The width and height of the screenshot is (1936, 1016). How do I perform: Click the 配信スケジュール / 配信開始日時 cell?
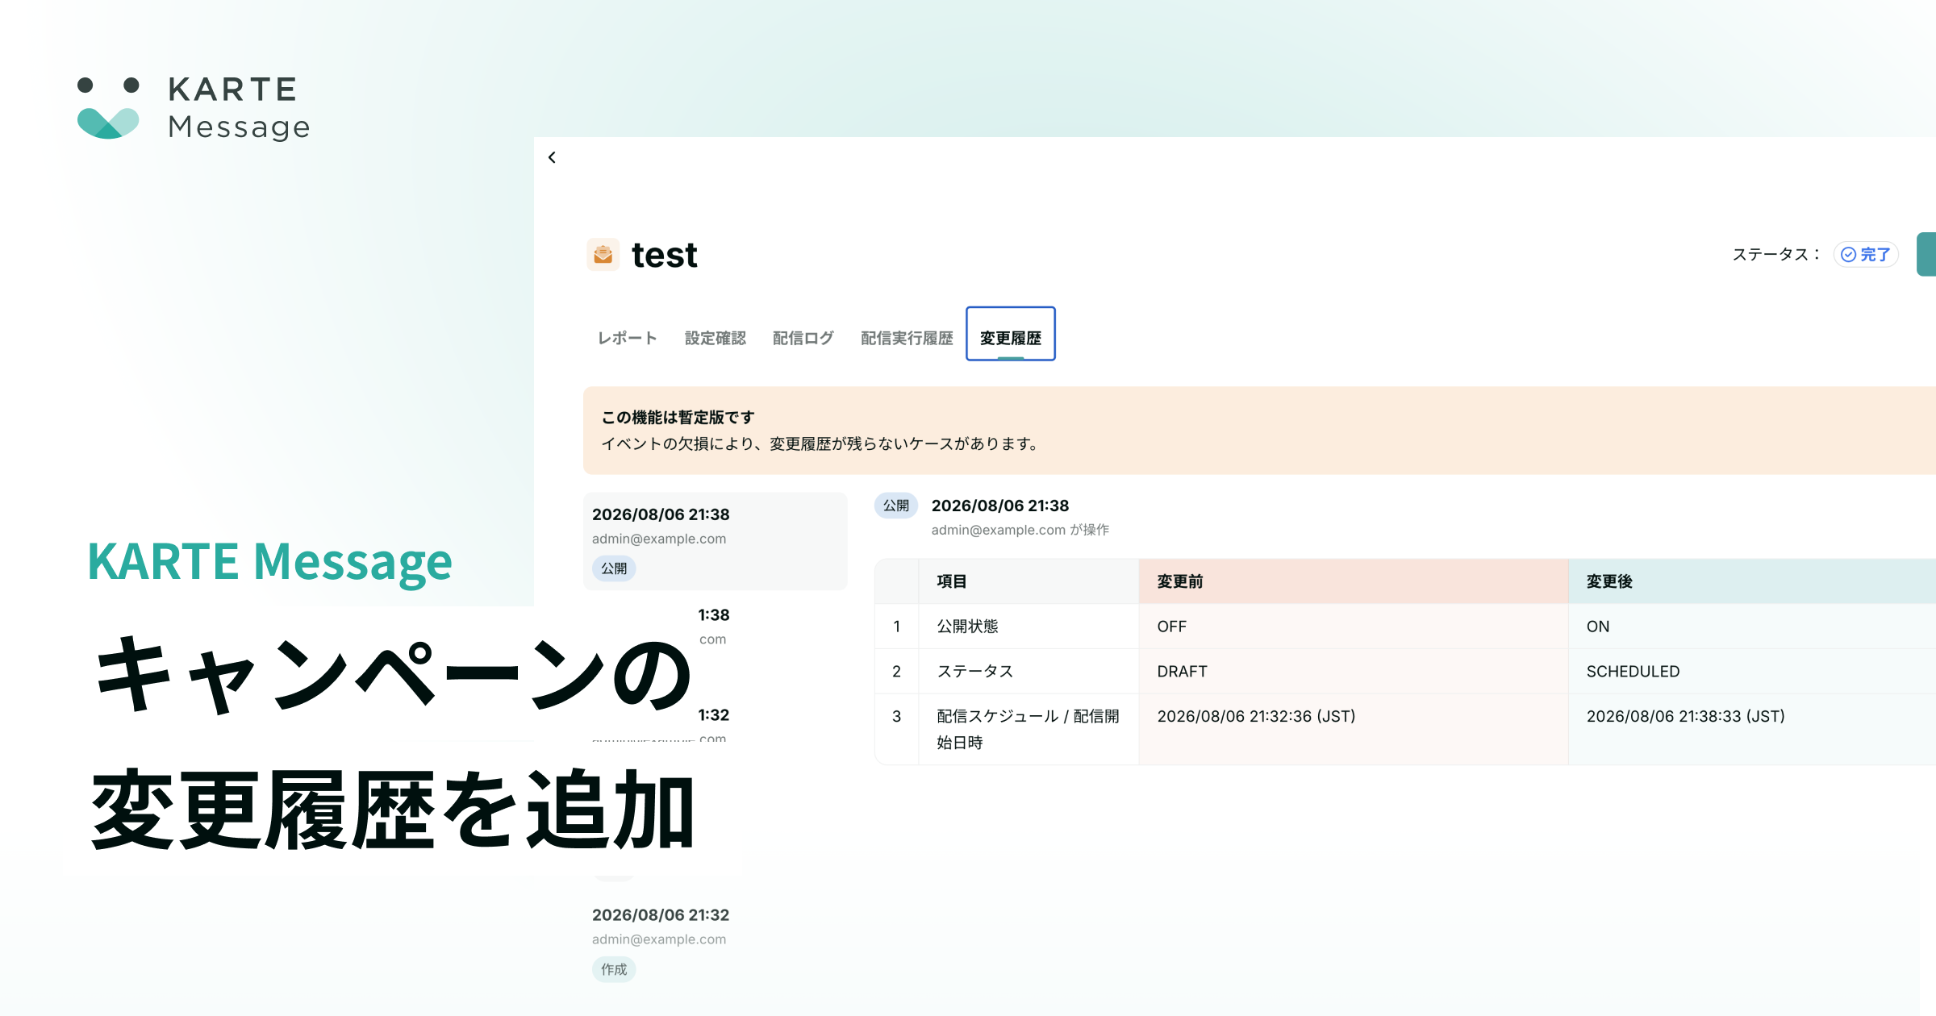point(1028,729)
